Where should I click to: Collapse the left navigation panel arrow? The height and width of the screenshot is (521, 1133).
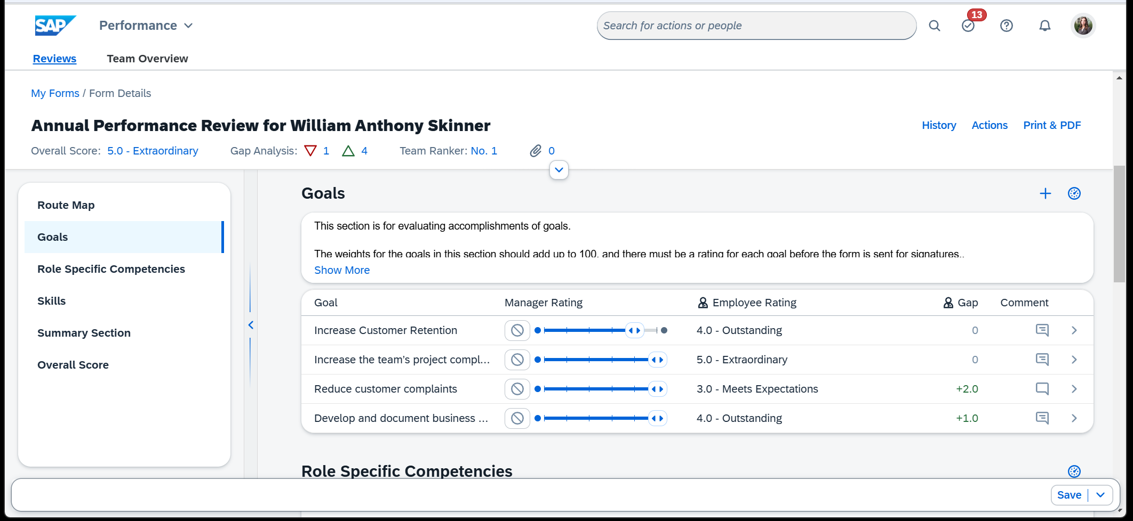[x=250, y=324]
